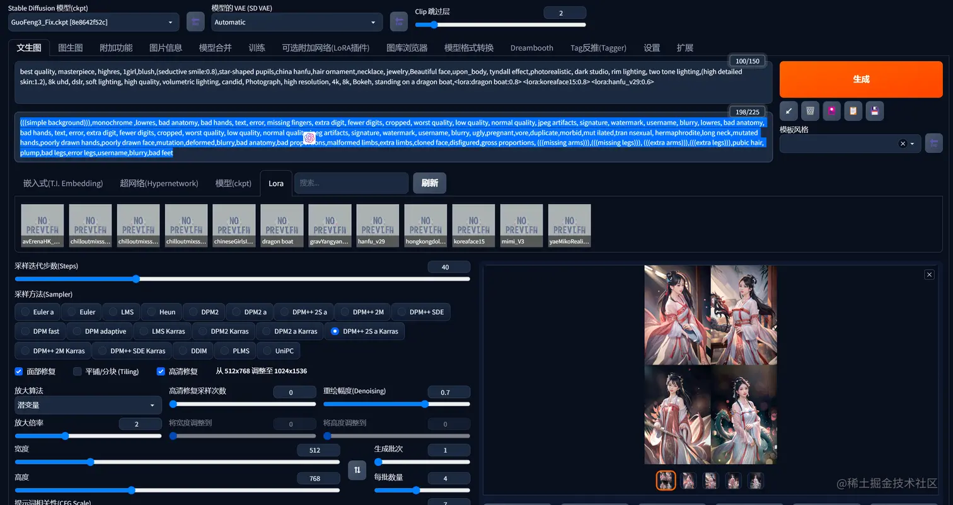The width and height of the screenshot is (953, 505).
Task: Click the arrow icon to read last generation parameters
Action: click(789, 111)
